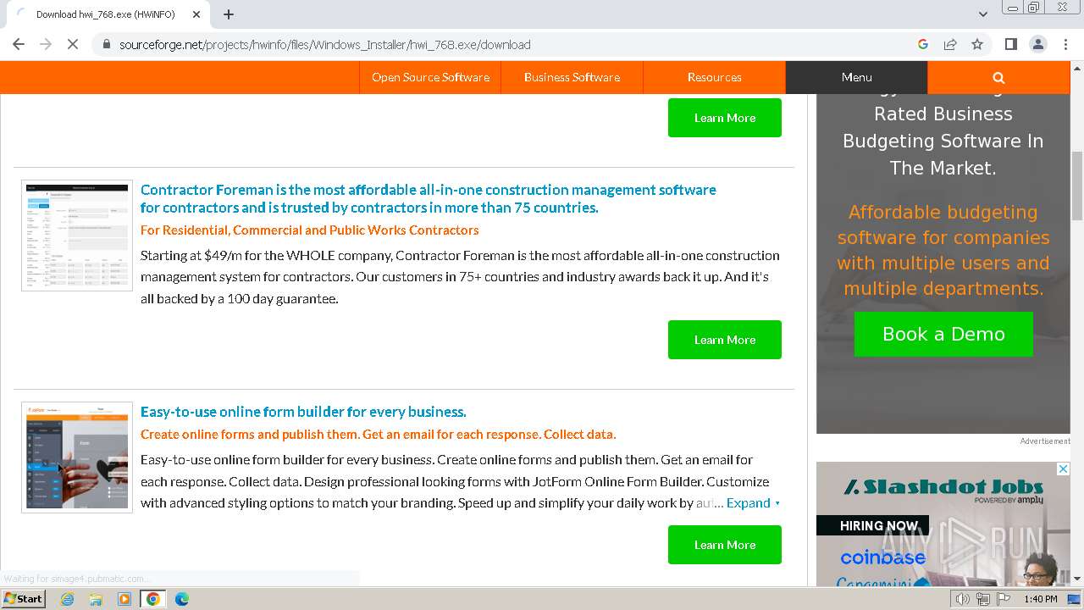Switch to Chrome taskbar icon
This screenshot has width=1084, height=610.
click(x=153, y=599)
